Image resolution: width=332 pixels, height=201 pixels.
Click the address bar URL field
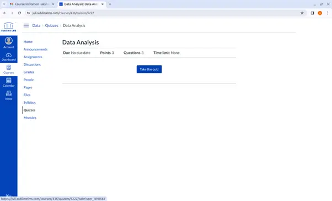coord(165,13)
